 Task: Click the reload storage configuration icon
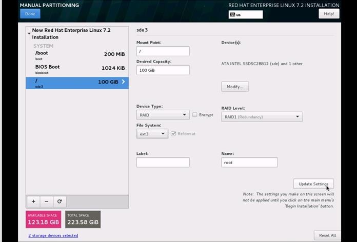point(60,201)
